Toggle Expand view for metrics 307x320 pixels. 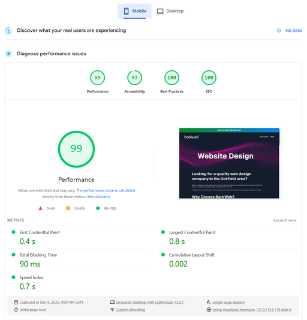coord(285,220)
